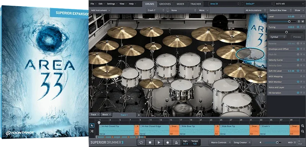Adjust the Tuning slider
Viewport: 306px width, 147px height.
(x=286, y=32)
